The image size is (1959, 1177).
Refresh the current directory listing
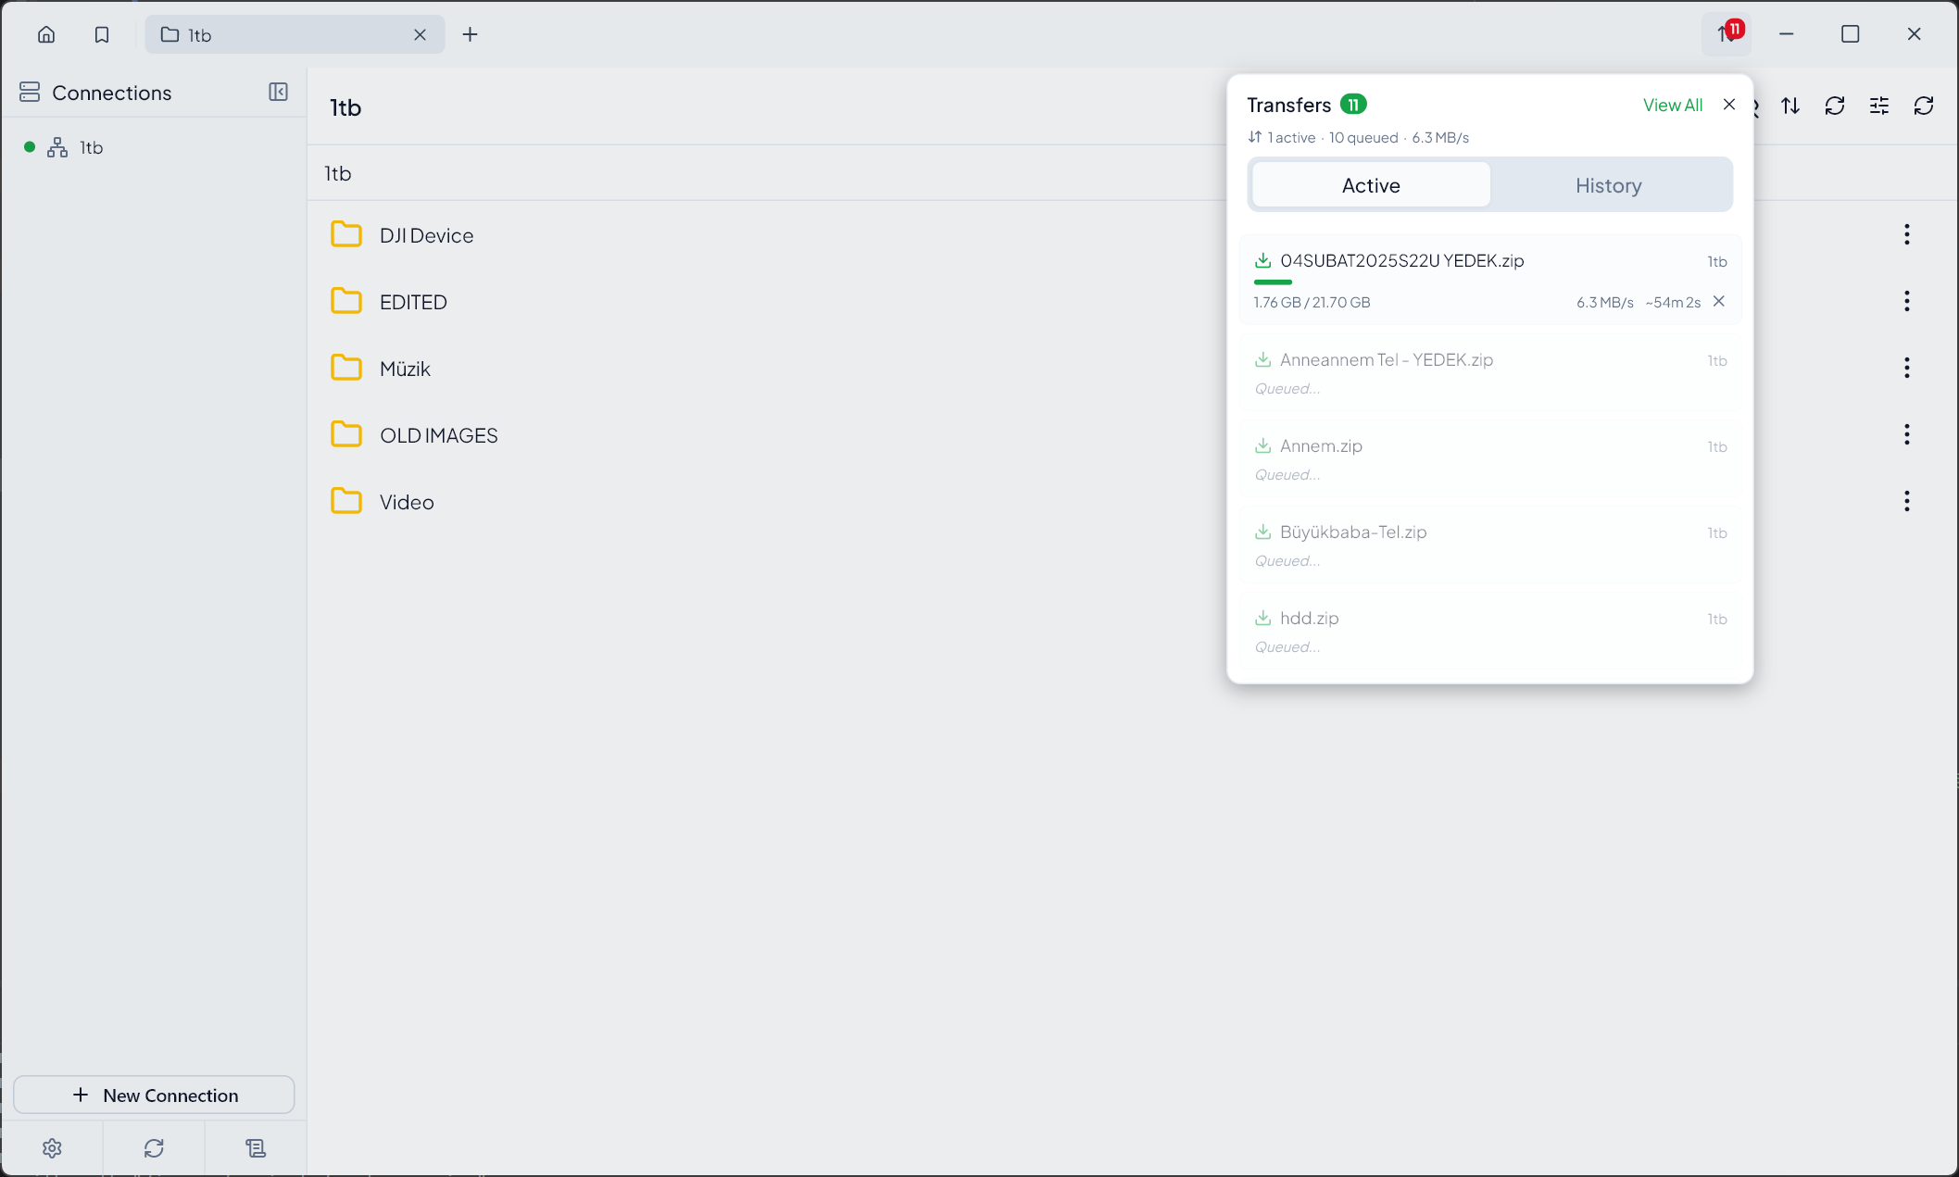click(x=1835, y=106)
